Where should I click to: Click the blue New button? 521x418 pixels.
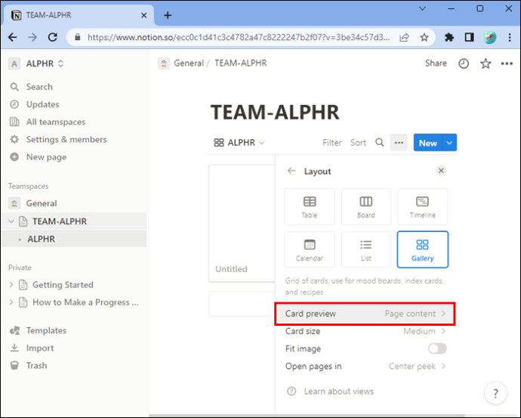[x=428, y=143]
